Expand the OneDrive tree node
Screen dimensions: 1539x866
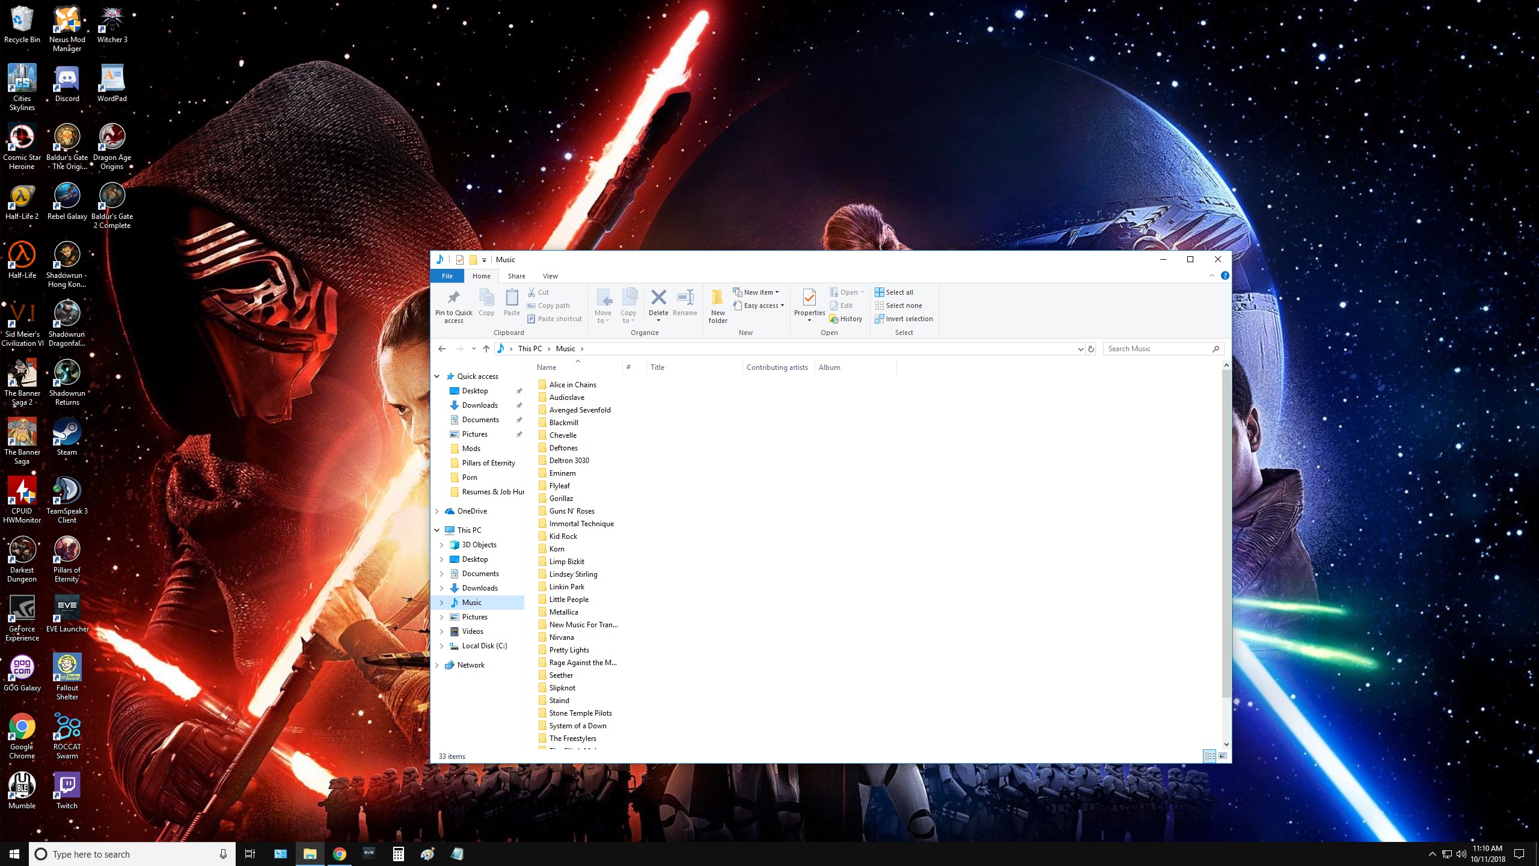pos(437,511)
